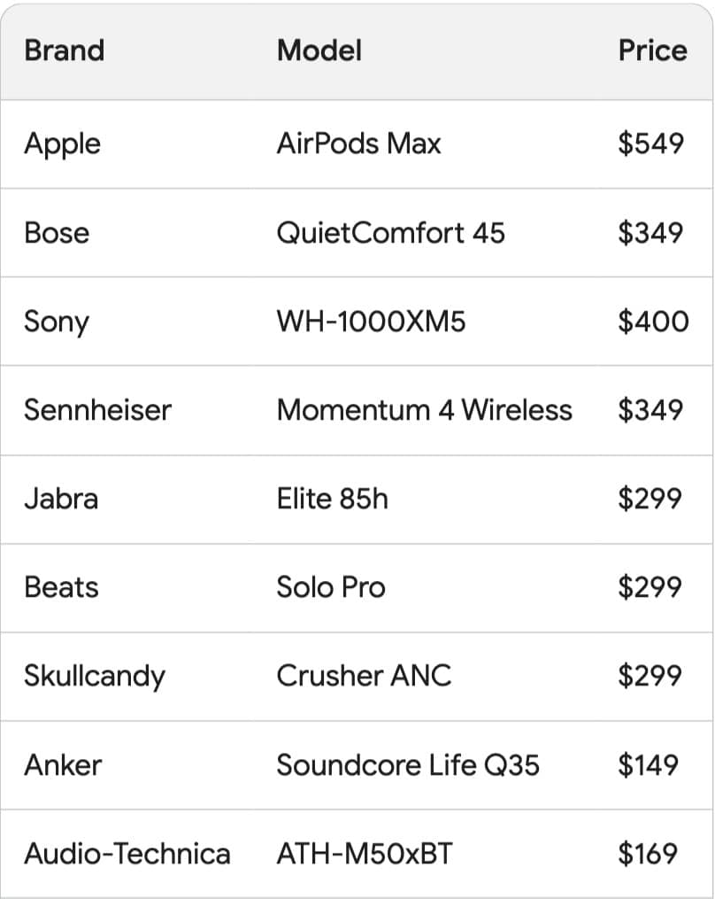The height and width of the screenshot is (899, 715).
Task: Click the $549 price cell
Action: [x=650, y=143]
